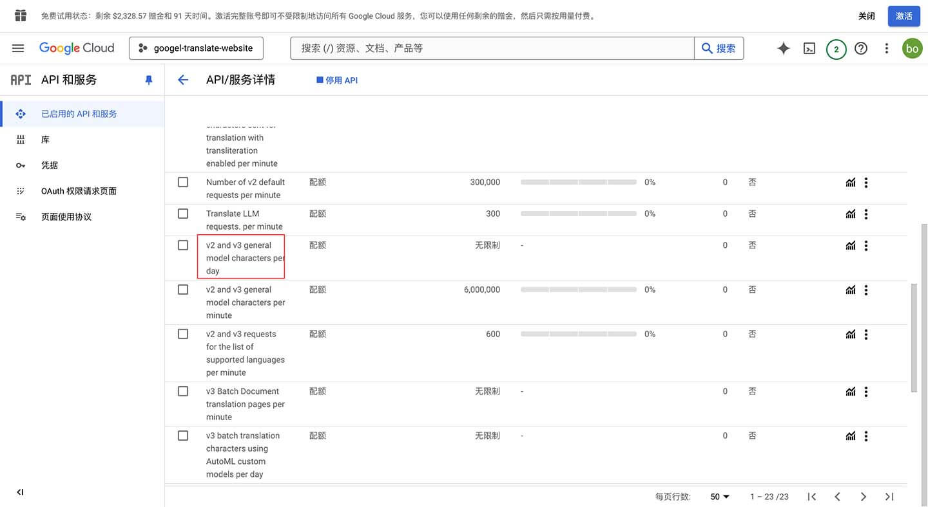This screenshot has height=507, width=928.
Task: Jump to the last page of results
Action: click(x=889, y=497)
